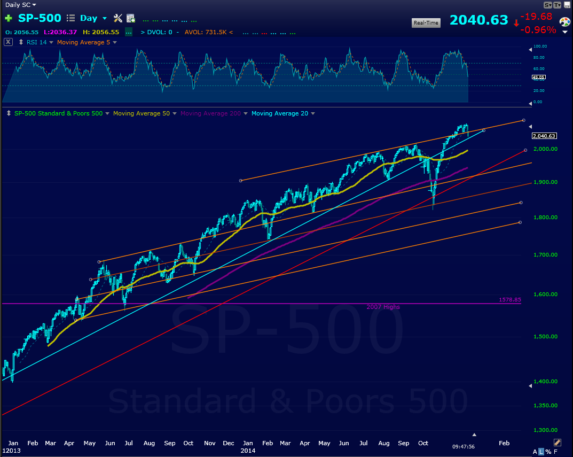Expand the arrow below the color palette

(x=565, y=32)
